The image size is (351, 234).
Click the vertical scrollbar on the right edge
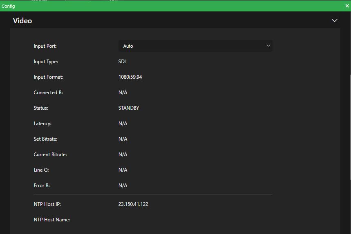click(350, 127)
